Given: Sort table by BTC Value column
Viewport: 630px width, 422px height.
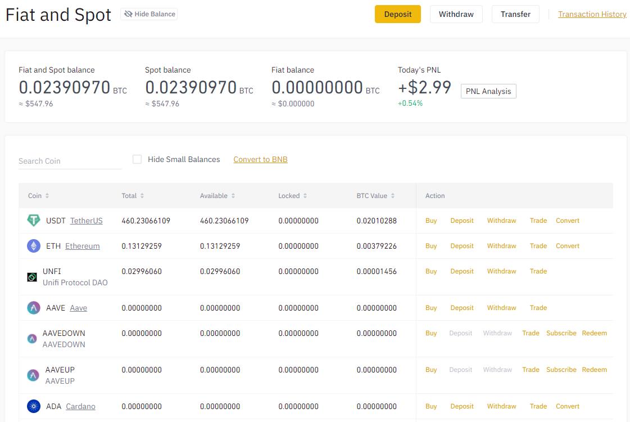Looking at the screenshot, I should (375, 196).
